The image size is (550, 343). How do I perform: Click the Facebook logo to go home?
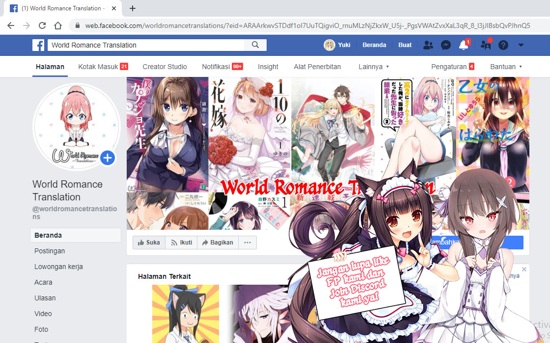tap(38, 45)
